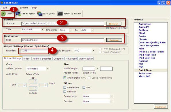171x112 pixels.
Task: Switch to the Audio & Subtitles tab
Action: click(42, 59)
